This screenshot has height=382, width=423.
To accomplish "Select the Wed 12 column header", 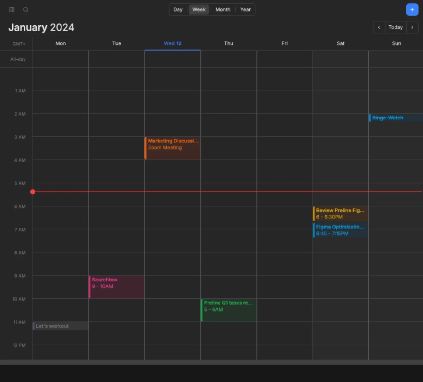I will pyautogui.click(x=172, y=44).
